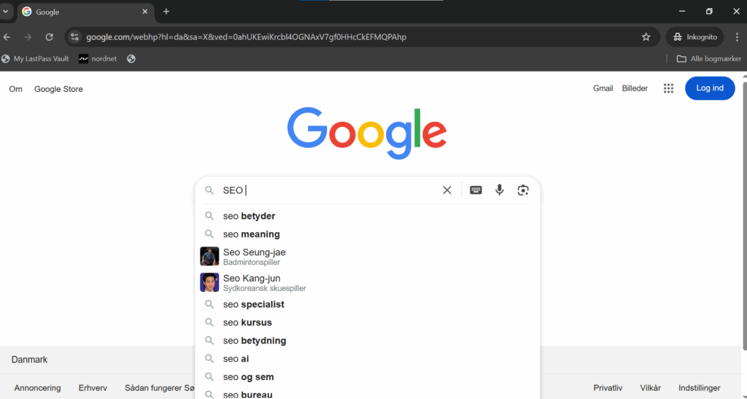Open the on-screen keyboard input tool
This screenshot has height=399, width=747.
(x=476, y=190)
